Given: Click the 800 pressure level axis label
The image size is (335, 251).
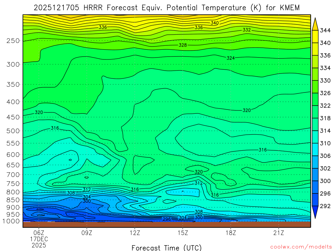Looking at the screenshot, I should pos(13,192).
